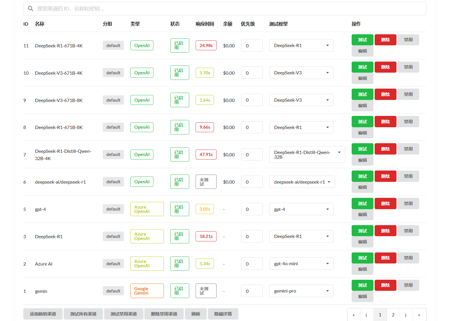This screenshot has width=464, height=321.
Task: Open the gpt-4o-mini test model dropdown
Action: tap(301, 264)
